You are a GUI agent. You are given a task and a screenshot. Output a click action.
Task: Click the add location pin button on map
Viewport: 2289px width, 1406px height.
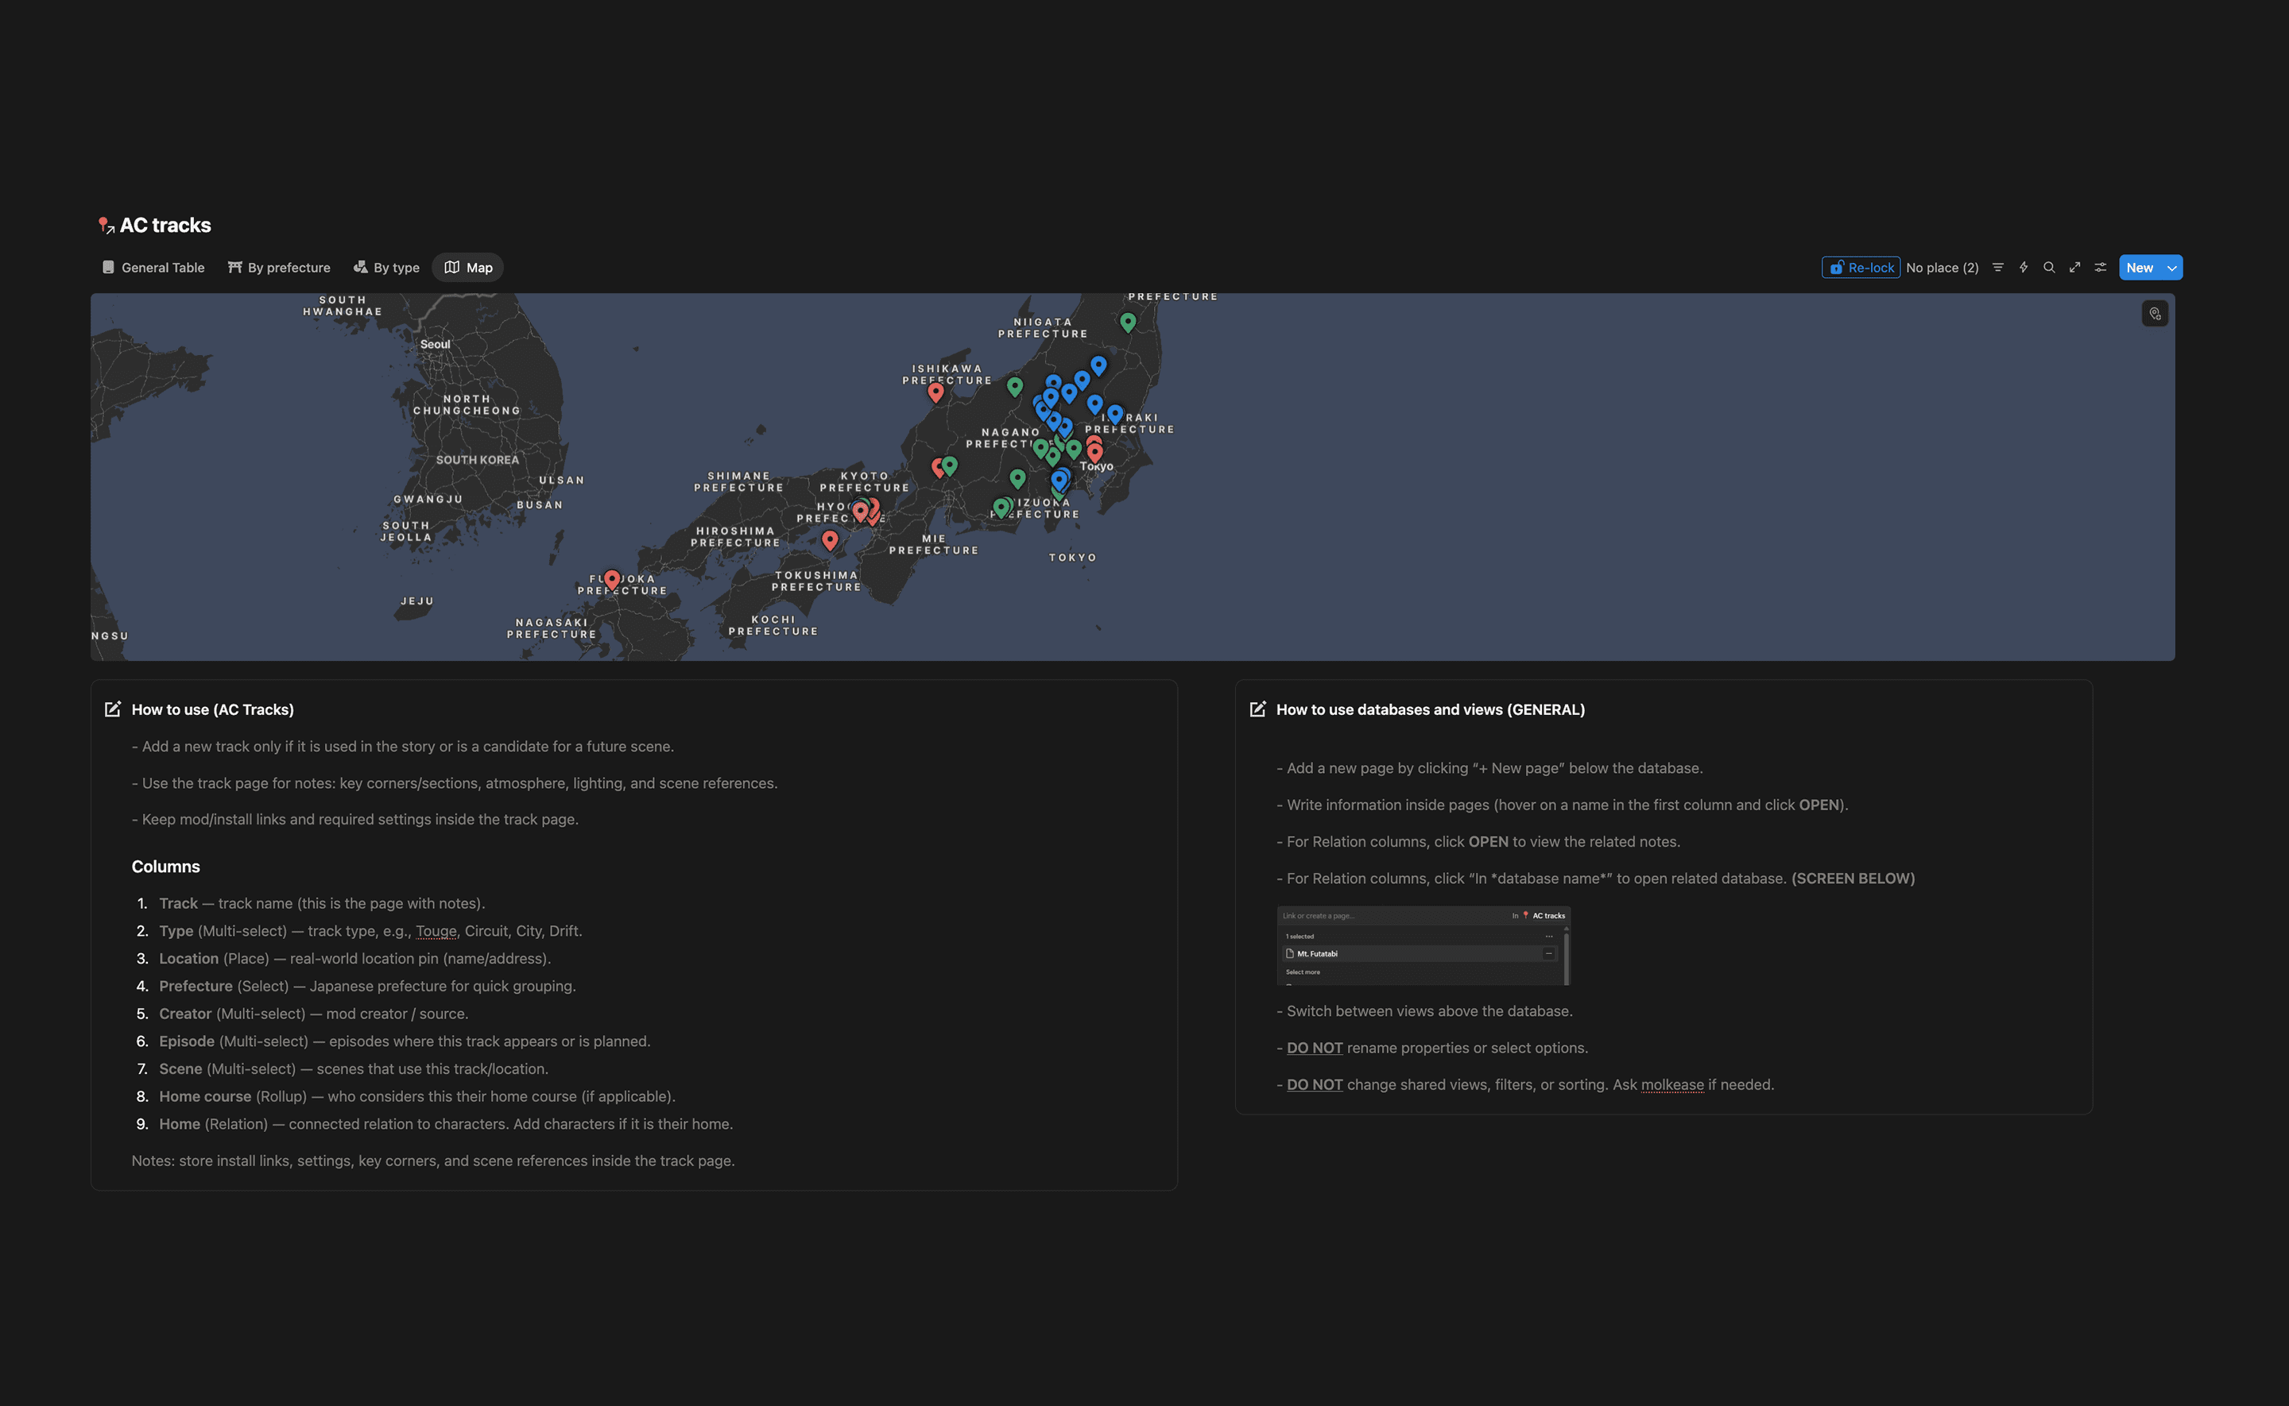pos(2154,314)
